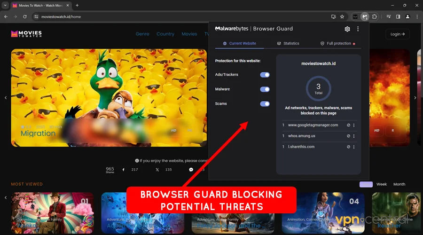Open Wonka movie thumbnail ranked 01
Viewport: 423px width, 235px height.
pyautogui.click(x=52, y=213)
